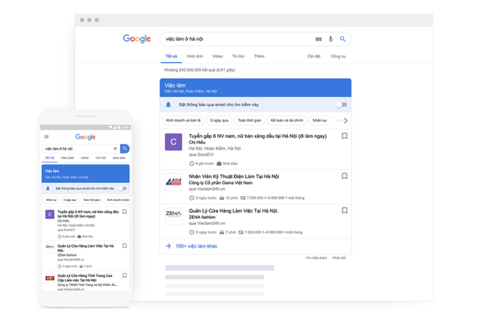The image size is (479, 313).
Task: Click the desktop ZENA fashion logo
Action: pos(173,217)
